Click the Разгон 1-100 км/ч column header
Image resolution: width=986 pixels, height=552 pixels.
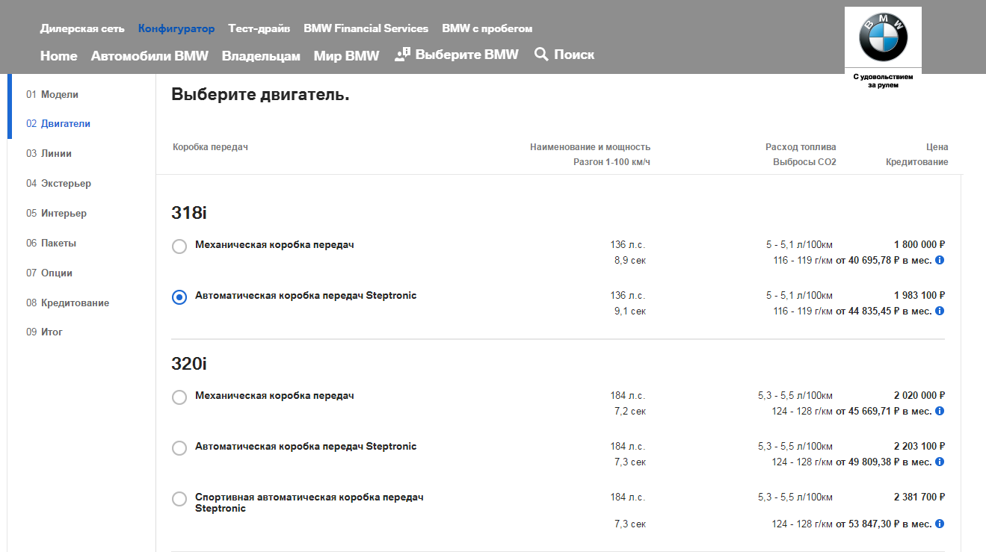(x=612, y=162)
